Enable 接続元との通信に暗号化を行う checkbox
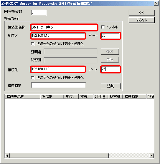 tap(33, 44)
